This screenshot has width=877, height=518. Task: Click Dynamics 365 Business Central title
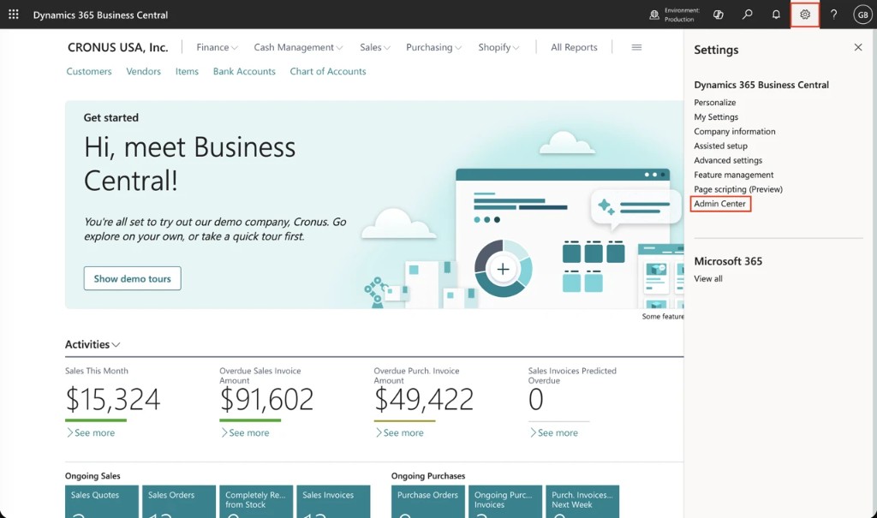[x=100, y=15]
